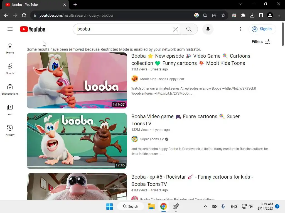The width and height of the screenshot is (285, 213).
Task: Open the Windows Start menu
Action: pyautogui.click(x=109, y=206)
